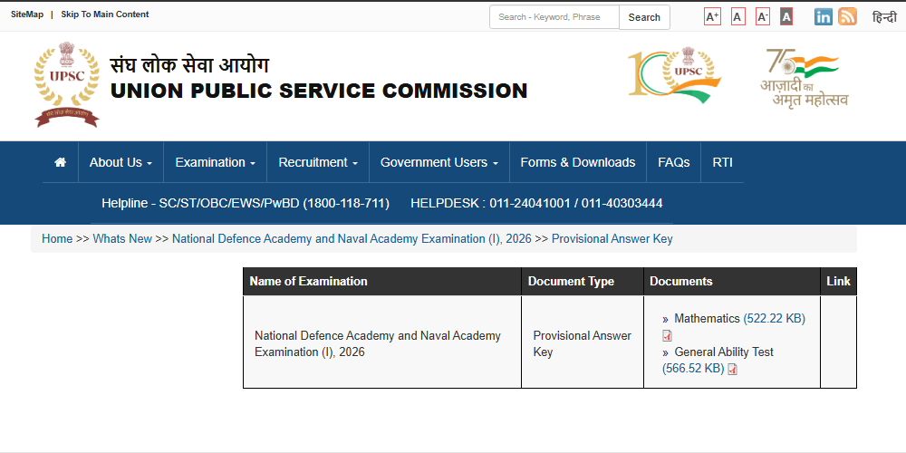906x453 pixels.
Task: Click the Name of Examination column header
Action: point(382,282)
